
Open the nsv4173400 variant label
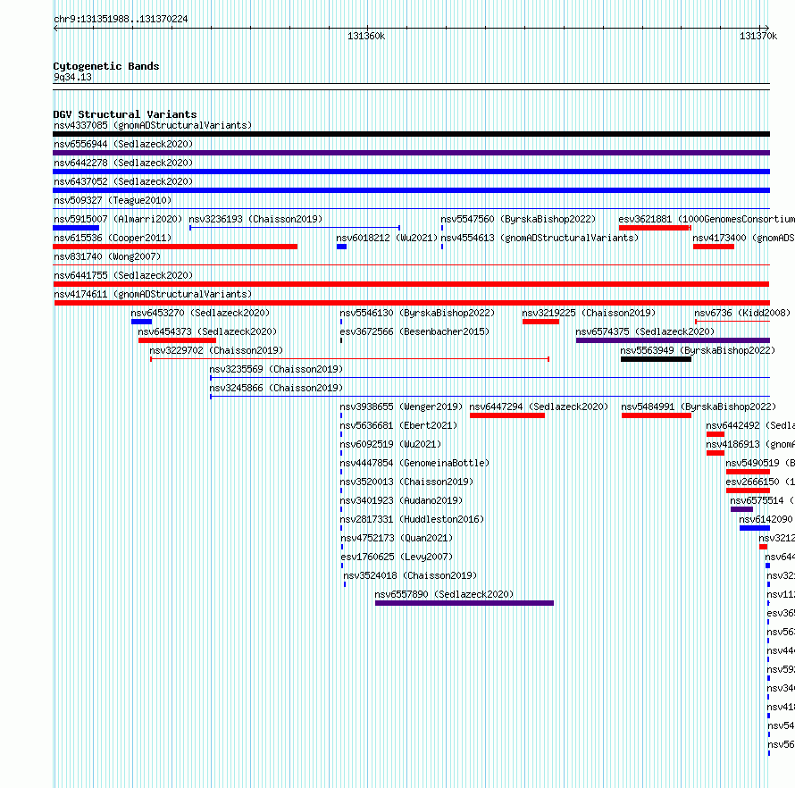[x=744, y=238]
